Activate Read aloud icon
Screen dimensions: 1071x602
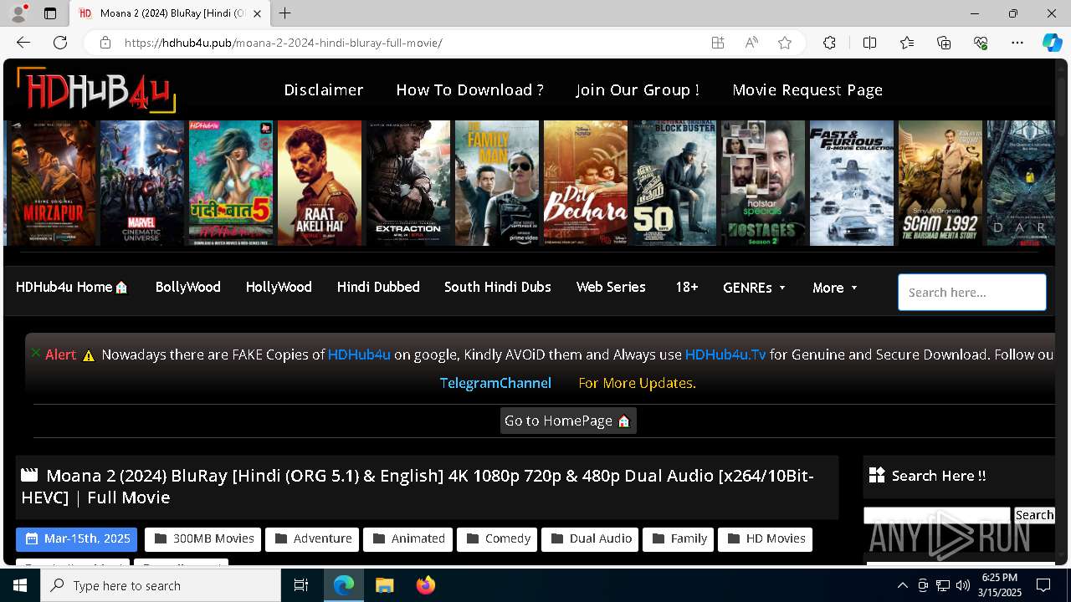click(751, 43)
